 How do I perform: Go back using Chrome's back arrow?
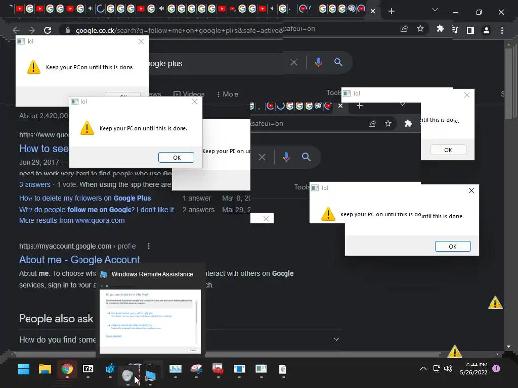pyautogui.click(x=16, y=30)
